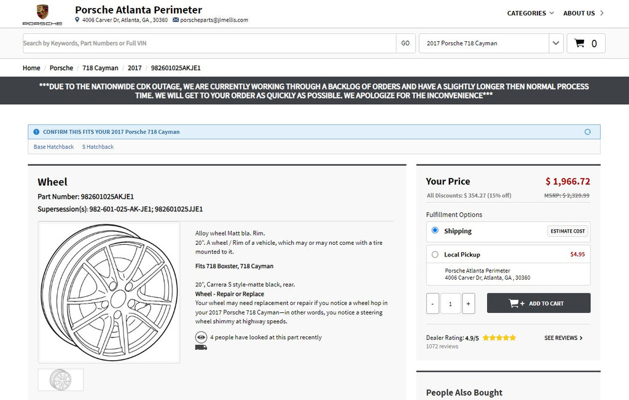This screenshot has height=400, width=629.
Task: Open the 718 Cayman breadcrumb
Action: click(x=100, y=68)
